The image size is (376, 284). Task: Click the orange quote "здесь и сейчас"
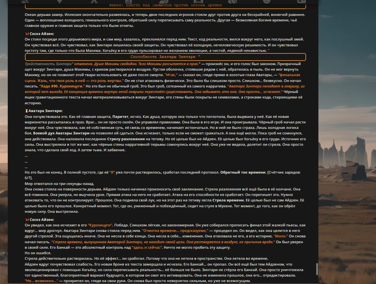pos(147,247)
